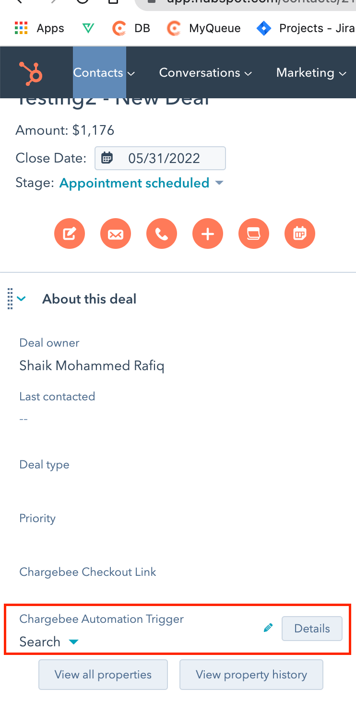Click the plus log activity icon
This screenshot has height=712, width=356.
click(208, 234)
